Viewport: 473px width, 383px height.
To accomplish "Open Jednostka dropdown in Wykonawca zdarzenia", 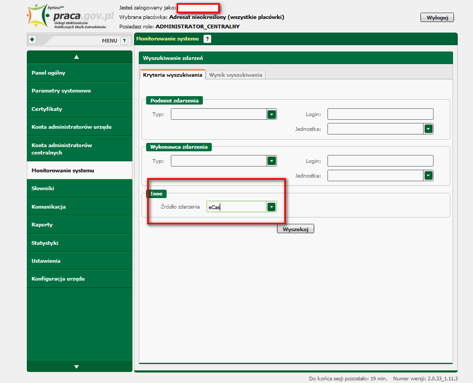I will click(428, 175).
